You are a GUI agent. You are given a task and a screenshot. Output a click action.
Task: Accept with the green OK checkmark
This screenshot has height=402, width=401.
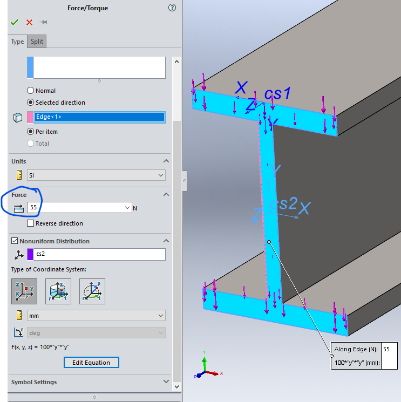click(15, 22)
